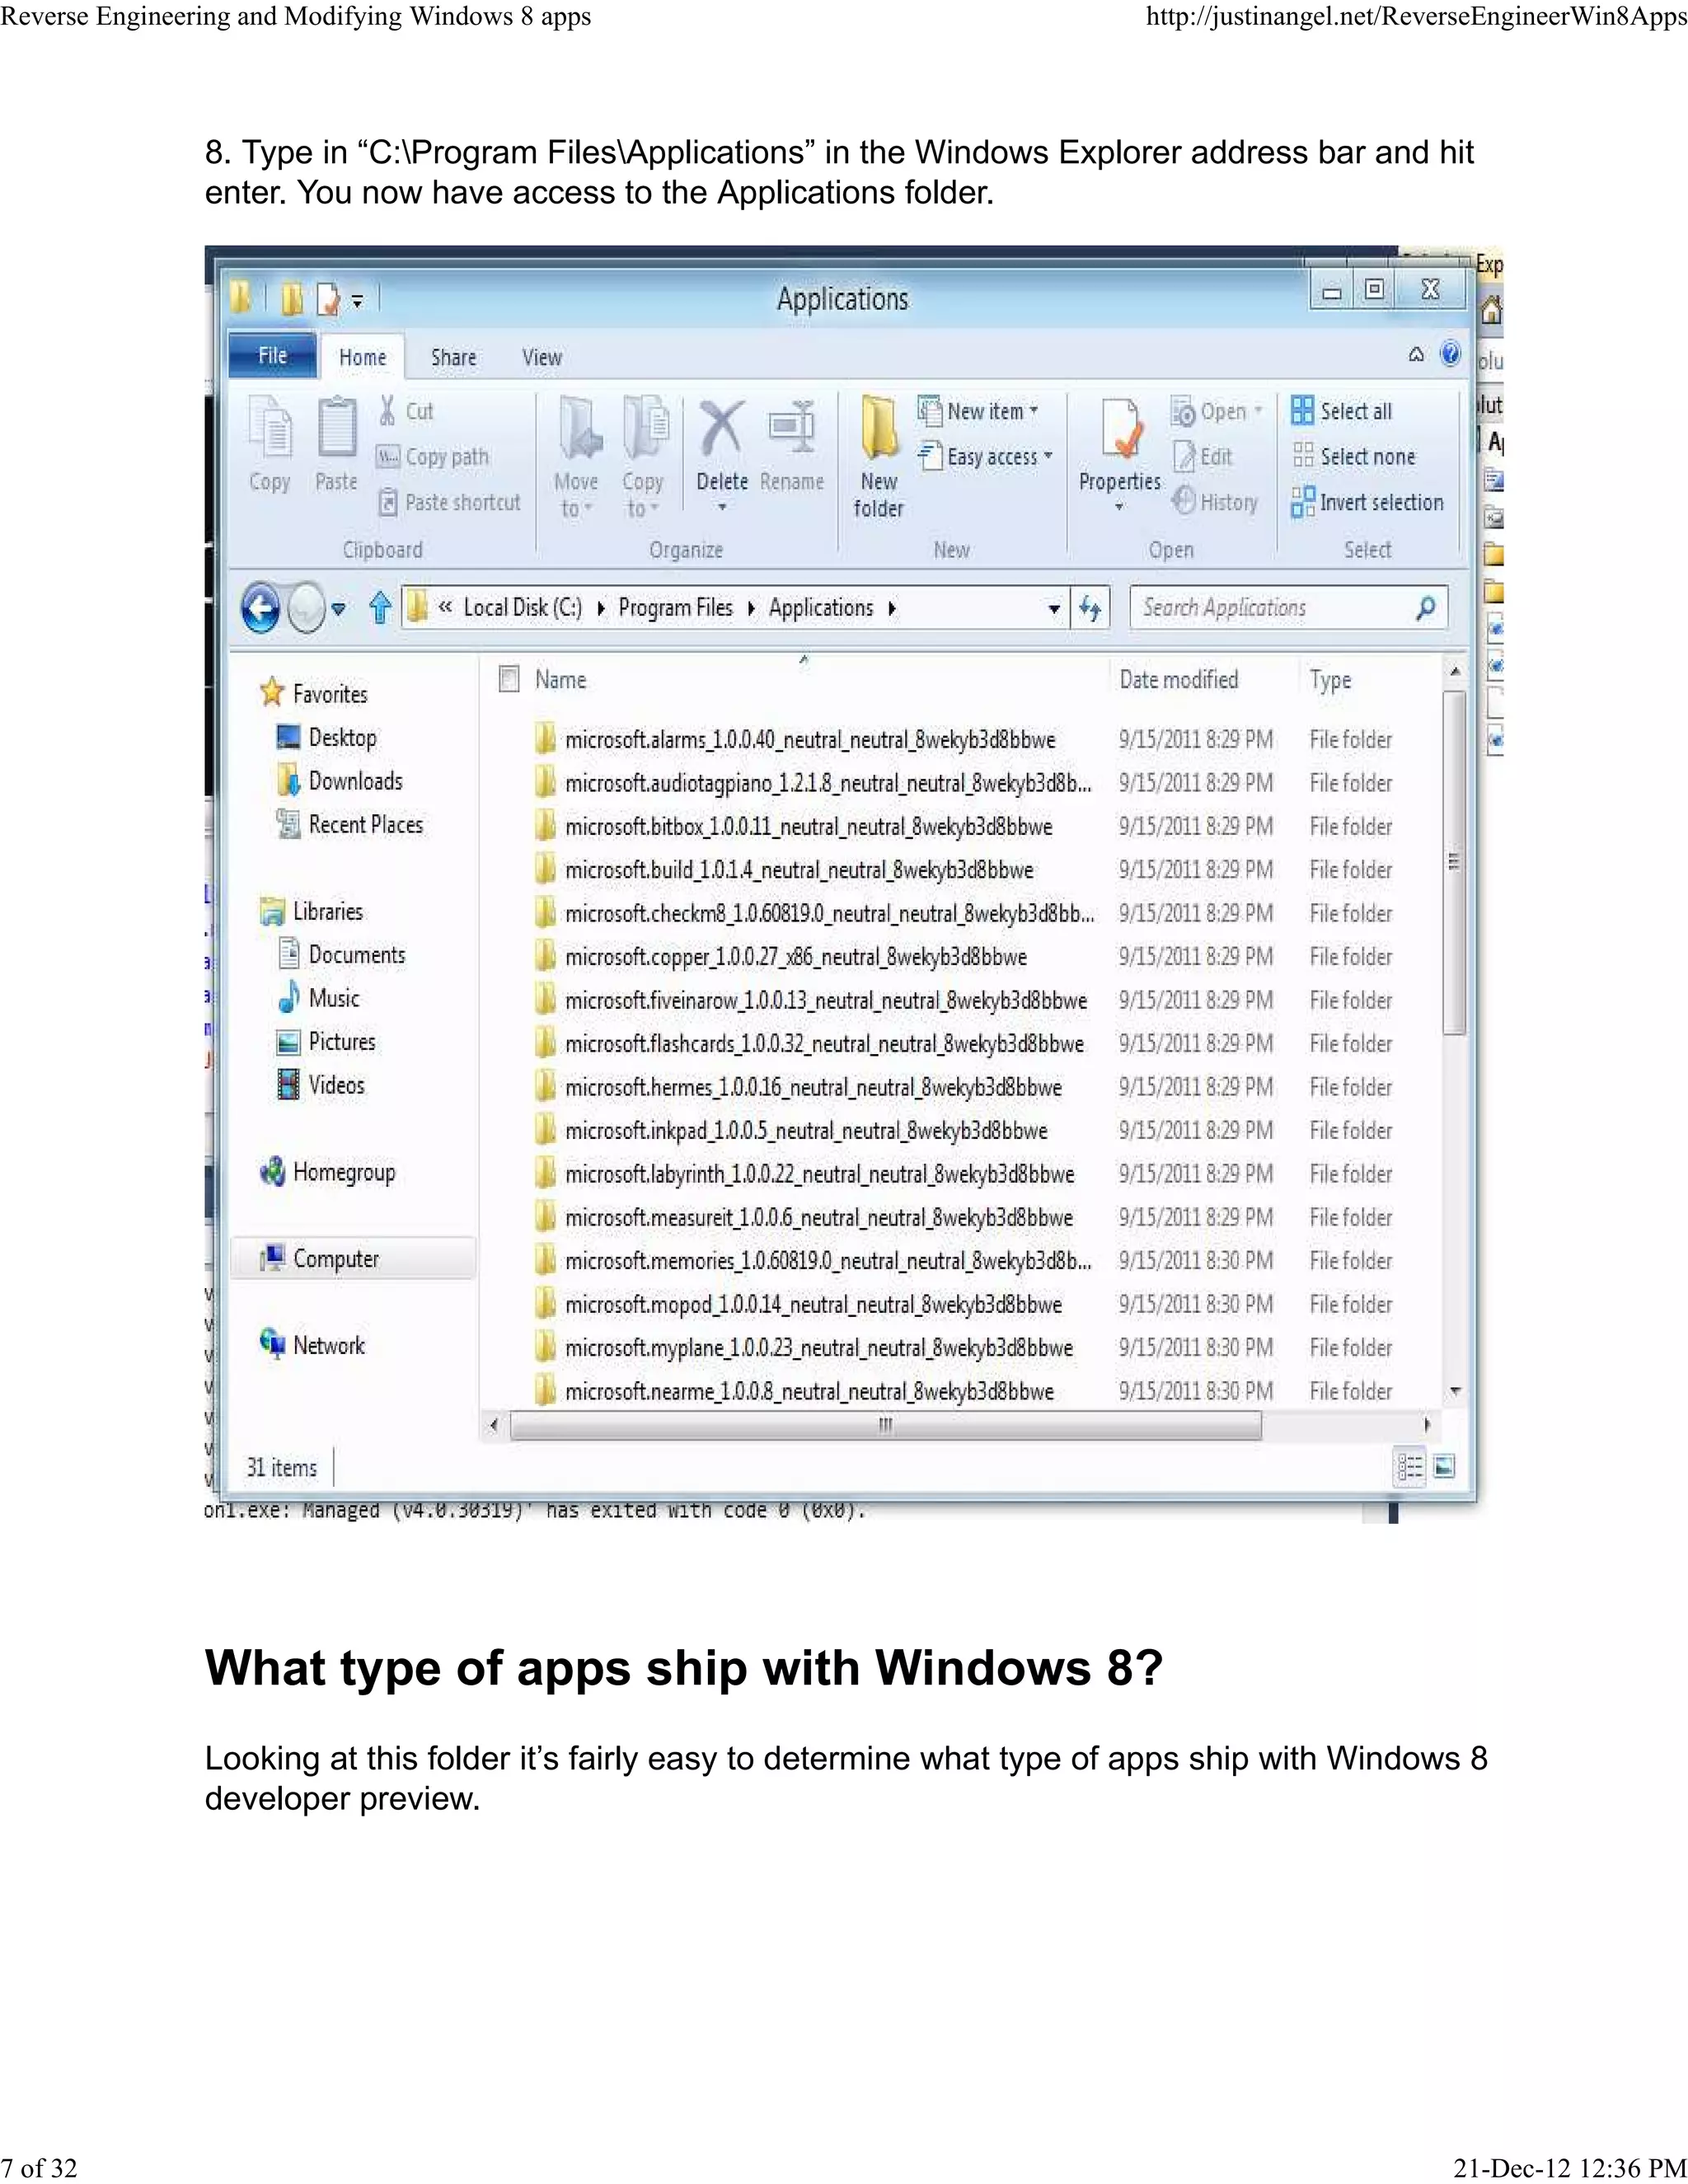Click Program Files in breadcrumb
This screenshot has width=1688, height=2184.
tap(676, 608)
